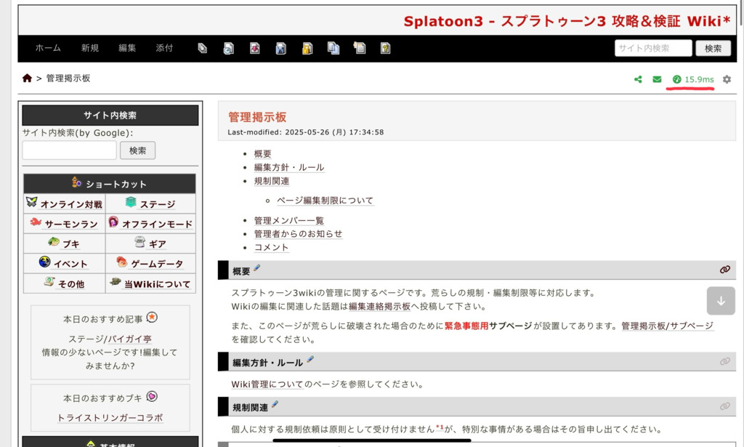The image size is (744, 447).
Task: Click the lock icon in the toolbar
Action: point(307,49)
